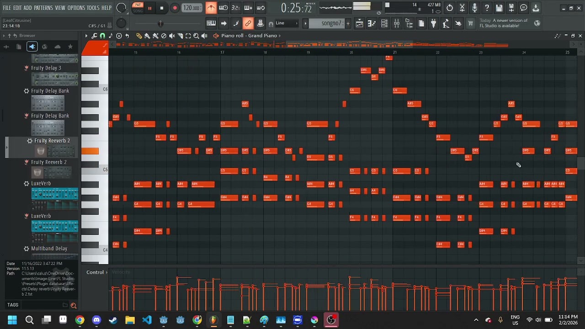Screen dimensions: 585x329
Task: Toggle the record button
Action: click(x=175, y=8)
